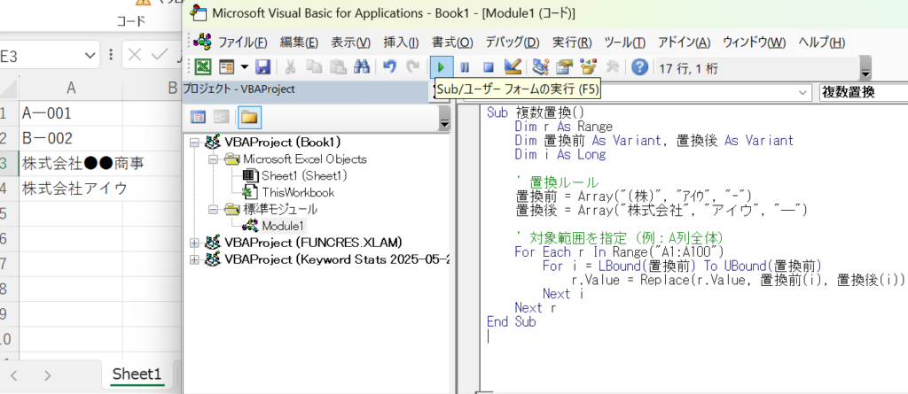
Task: Click the Paste clipboard icon
Action: pos(338,67)
